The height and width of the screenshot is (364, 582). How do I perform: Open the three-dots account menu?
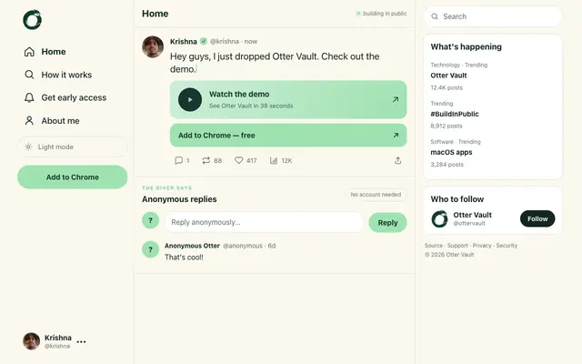click(81, 342)
